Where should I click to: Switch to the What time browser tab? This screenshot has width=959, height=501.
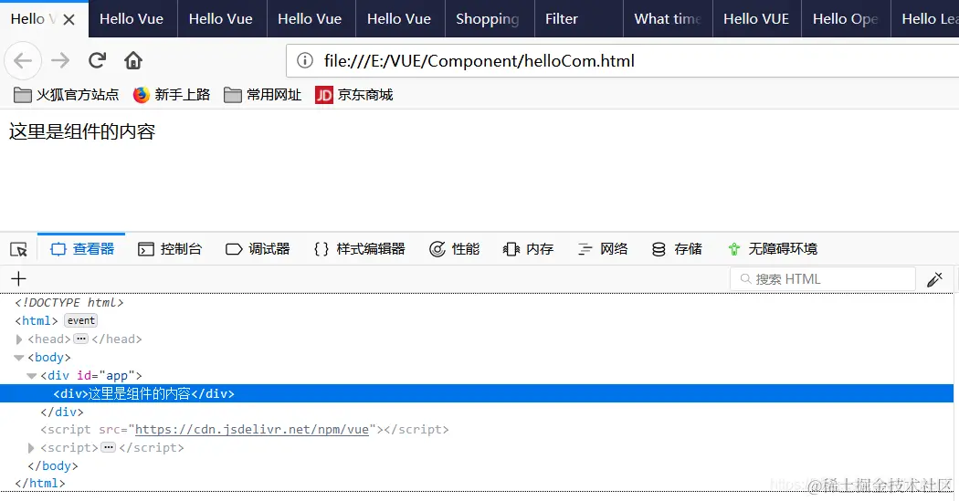tap(668, 19)
